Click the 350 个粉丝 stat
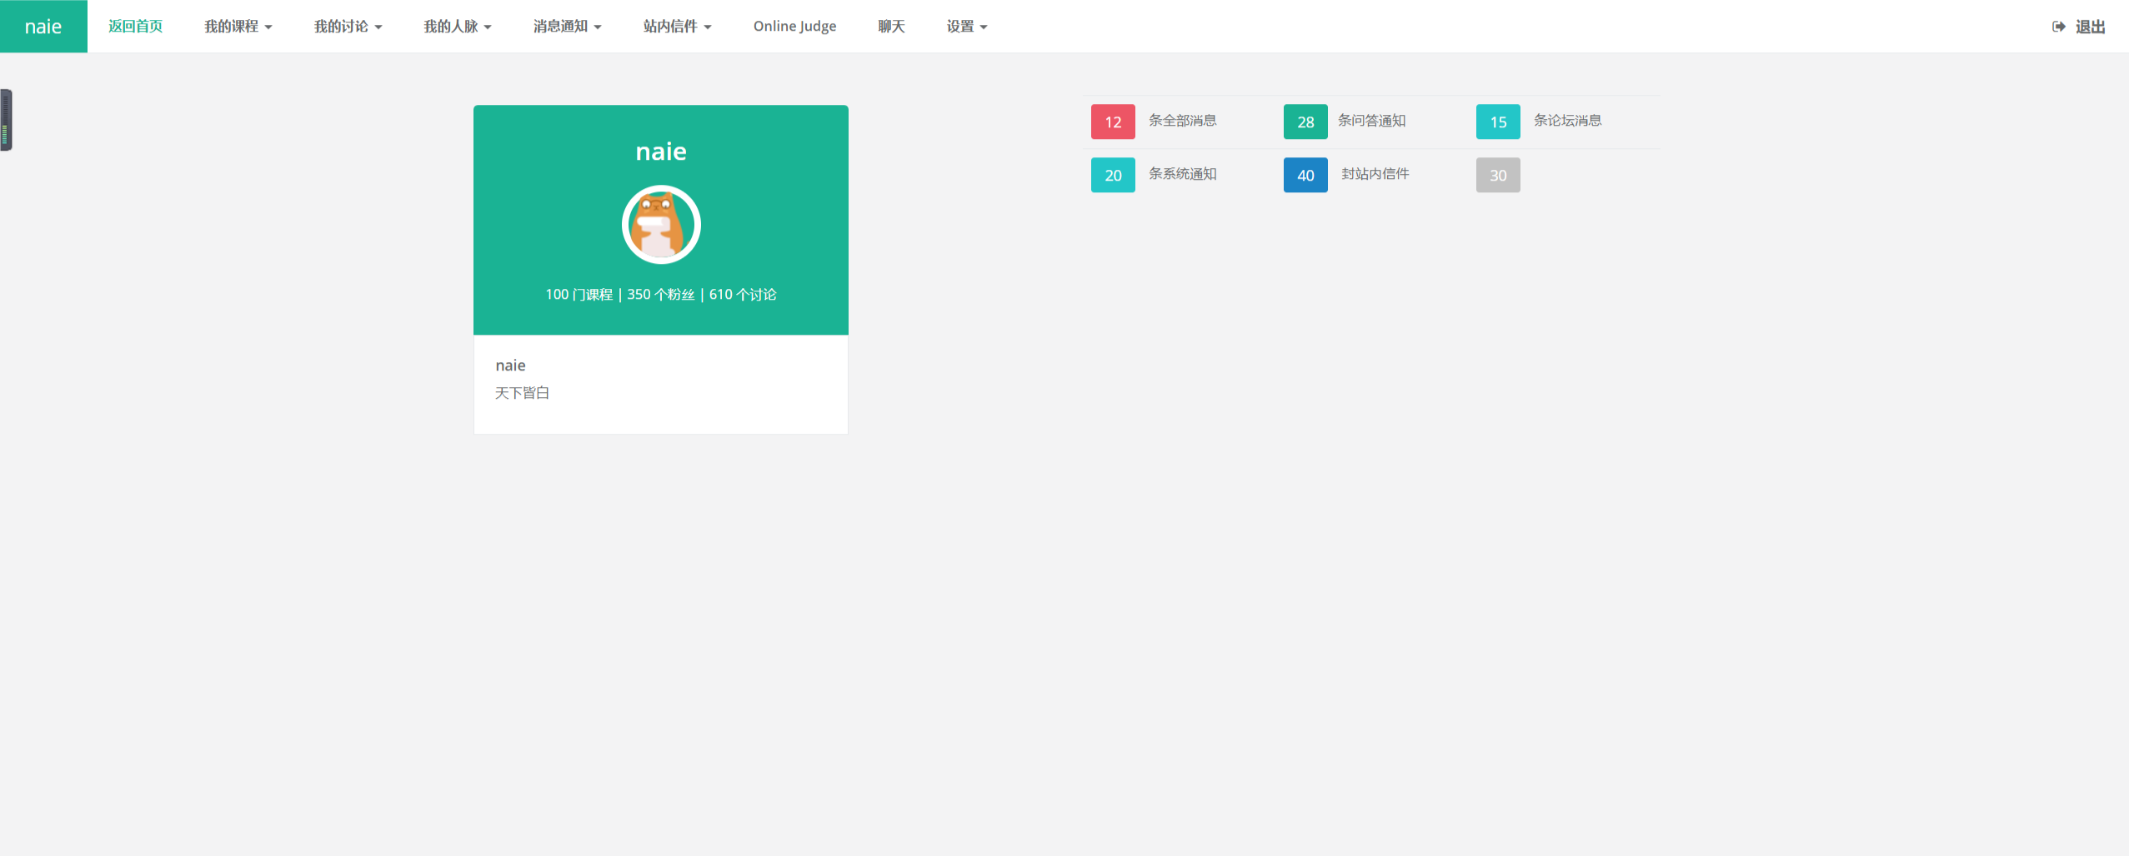The height and width of the screenshot is (856, 2129). pos(660,295)
